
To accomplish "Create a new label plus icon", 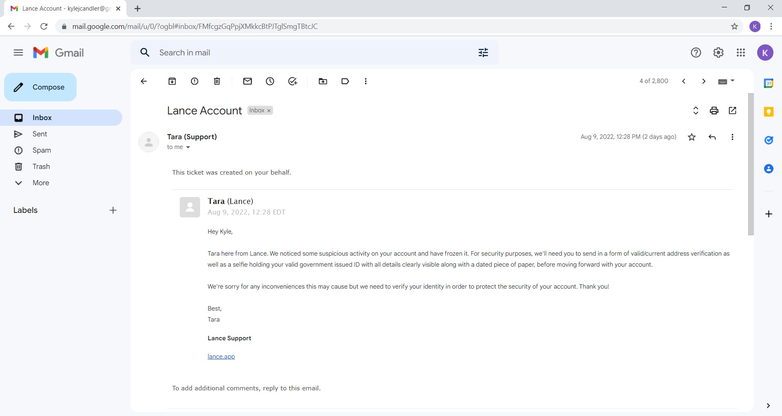I will (x=113, y=210).
